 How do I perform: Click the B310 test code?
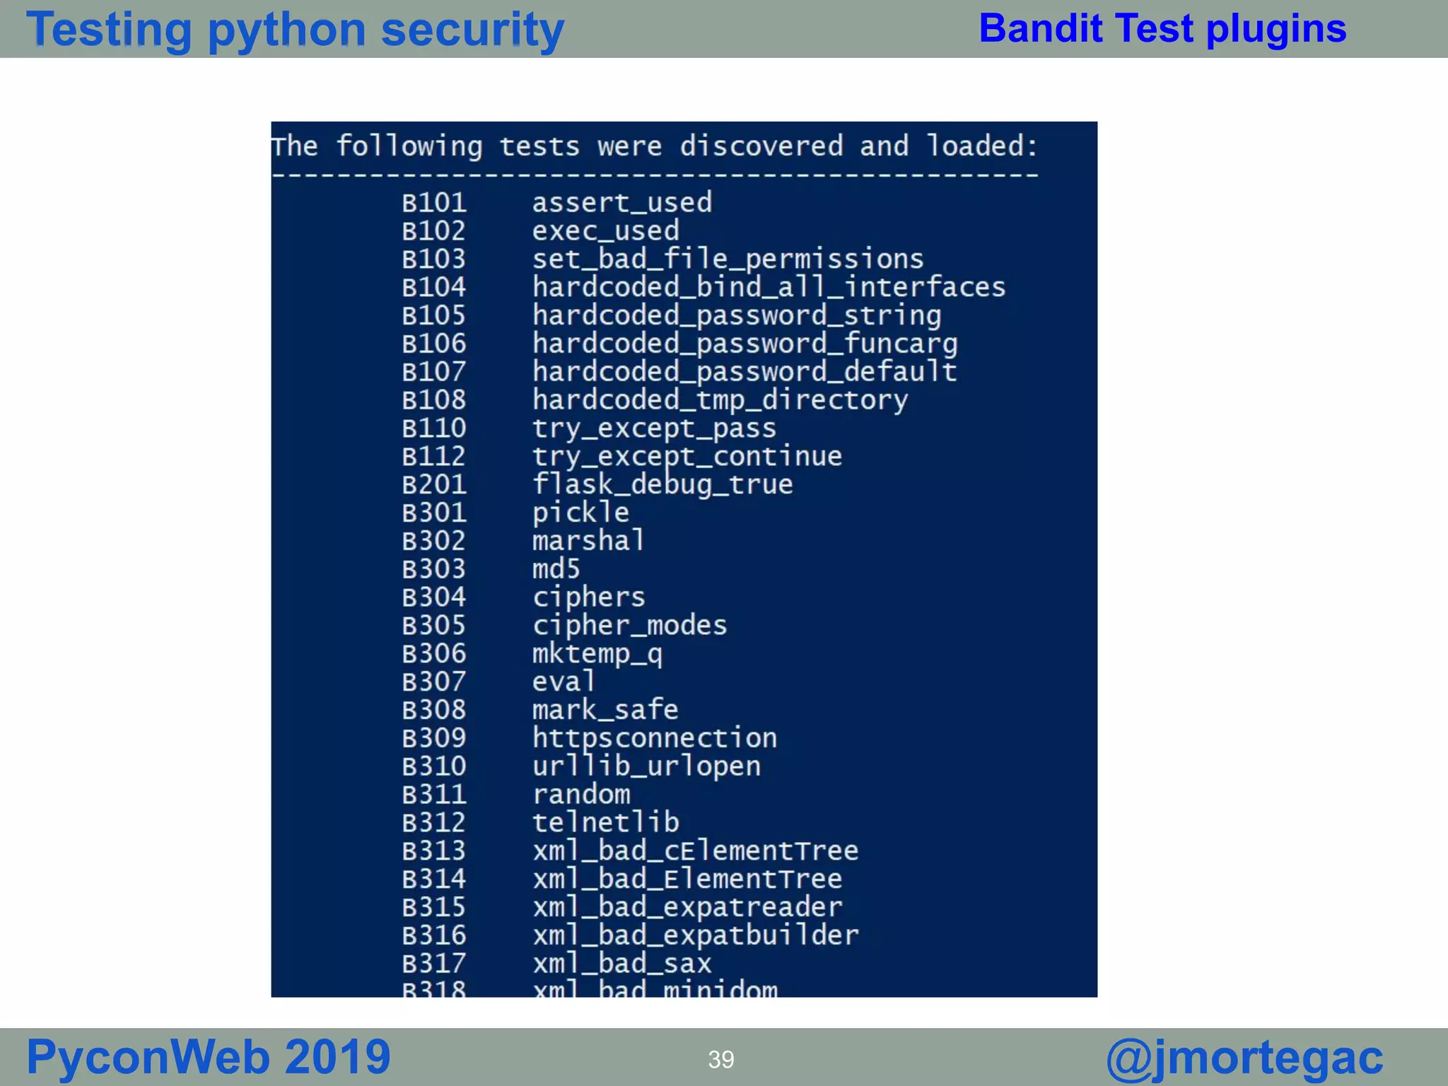434,766
